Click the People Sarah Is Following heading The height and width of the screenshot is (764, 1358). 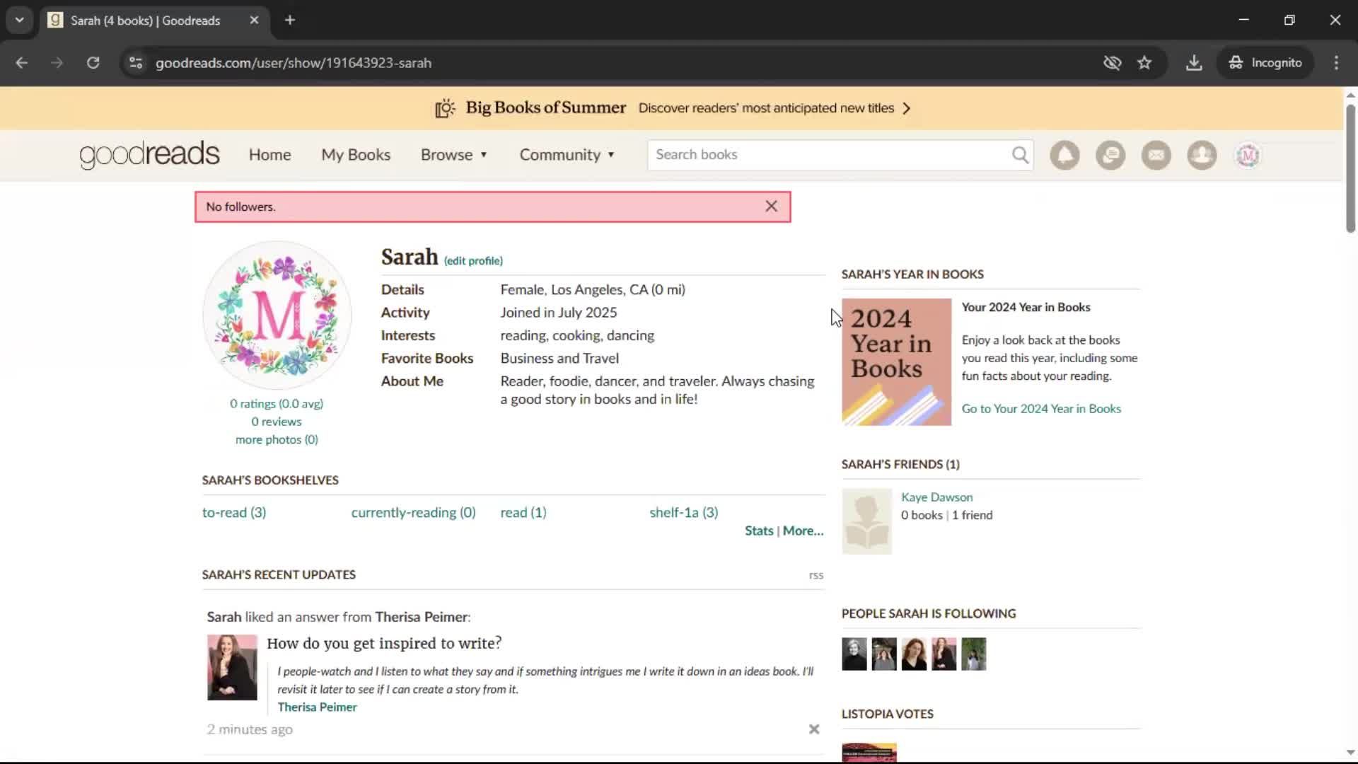click(929, 614)
